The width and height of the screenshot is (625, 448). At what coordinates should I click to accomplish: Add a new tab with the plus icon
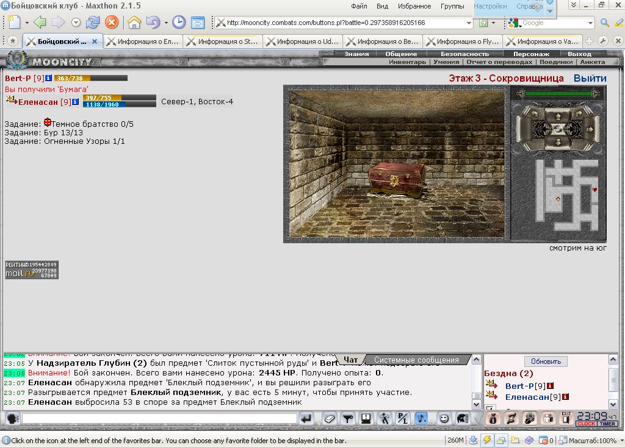click(590, 41)
